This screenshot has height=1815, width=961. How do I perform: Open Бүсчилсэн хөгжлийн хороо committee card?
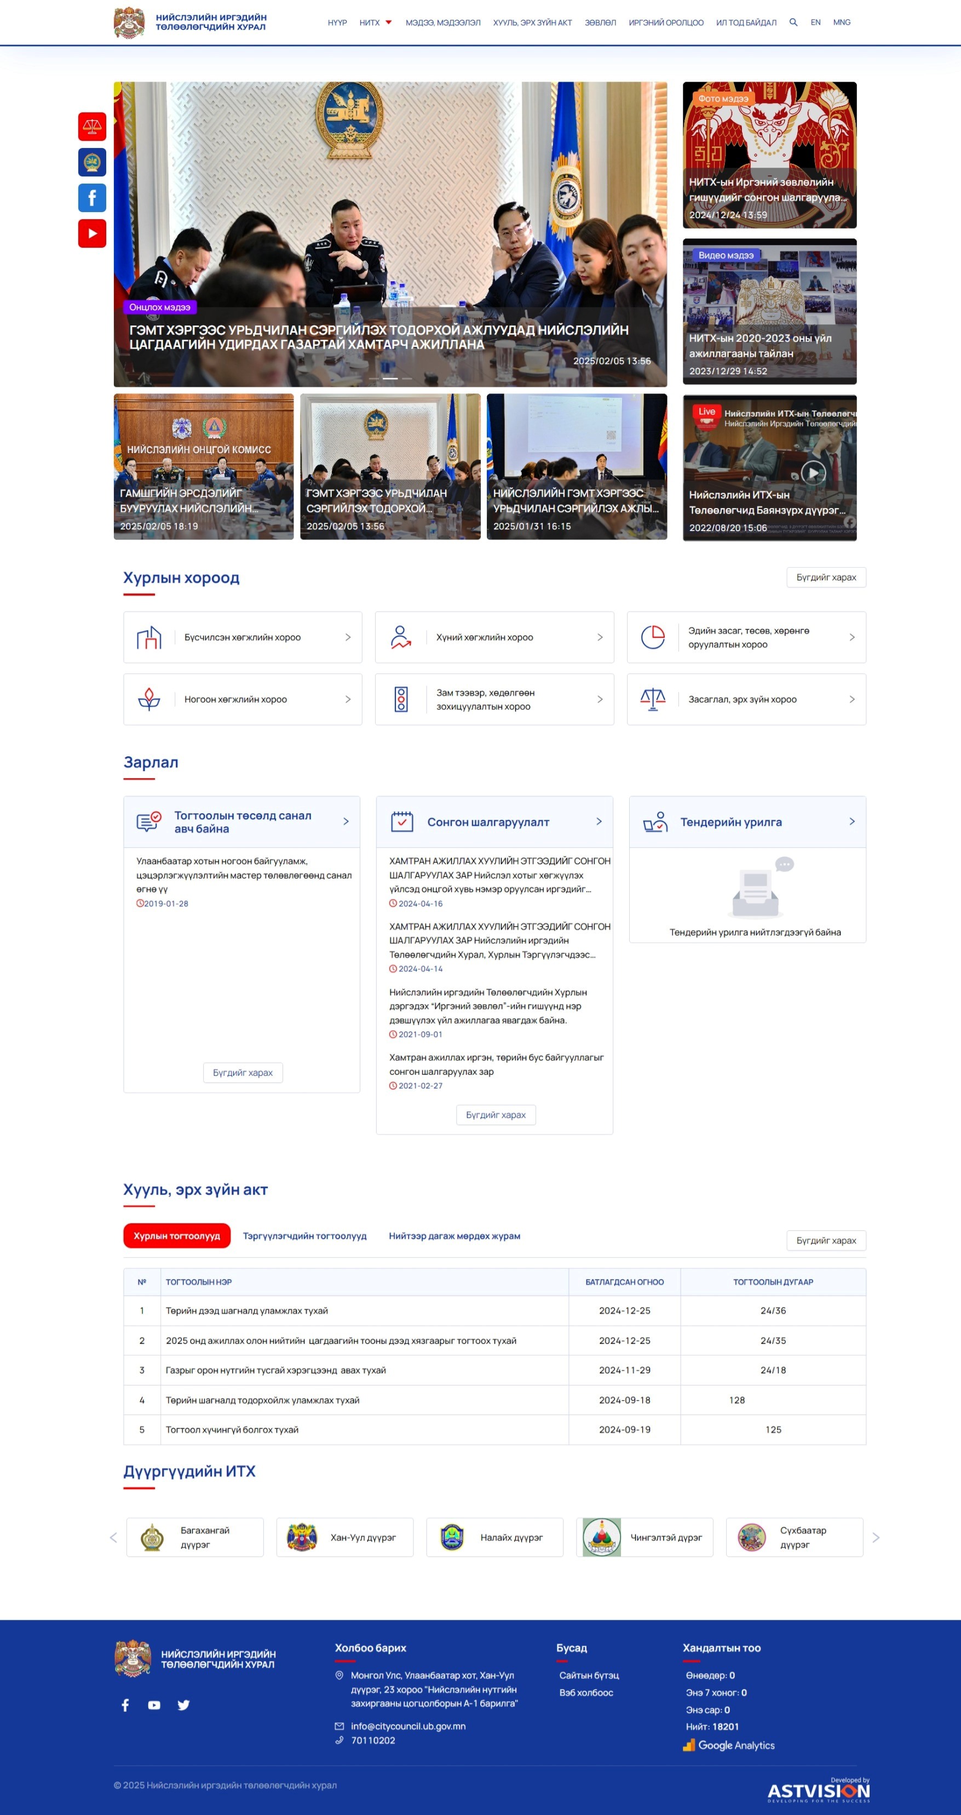pos(243,637)
